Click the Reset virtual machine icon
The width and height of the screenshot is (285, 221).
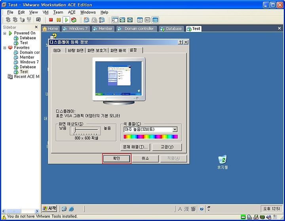coord(74,20)
